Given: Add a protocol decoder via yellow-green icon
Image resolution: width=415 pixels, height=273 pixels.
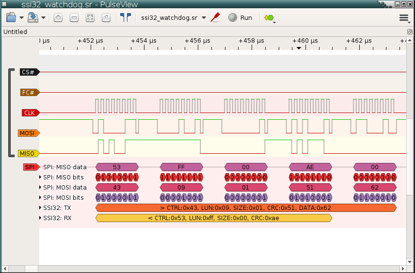Looking at the screenshot, I should click(x=270, y=18).
